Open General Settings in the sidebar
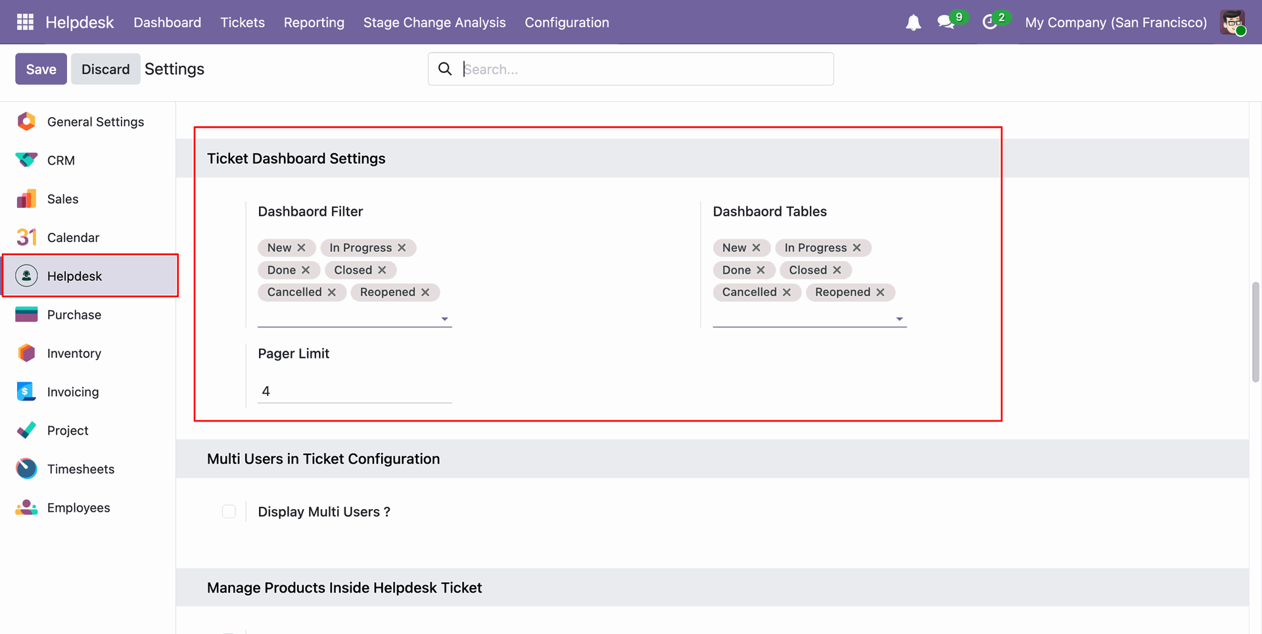The height and width of the screenshot is (634, 1262). [89, 122]
